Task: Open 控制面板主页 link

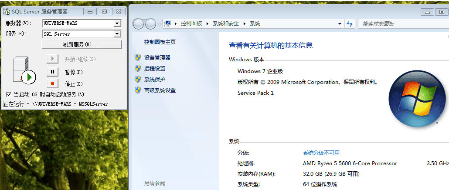Action: (x=160, y=42)
